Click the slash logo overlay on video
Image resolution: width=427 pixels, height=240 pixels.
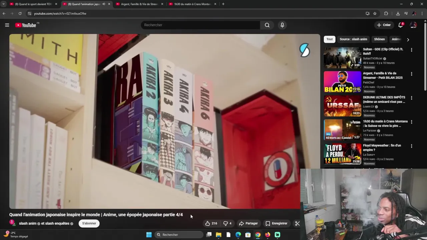(x=305, y=50)
